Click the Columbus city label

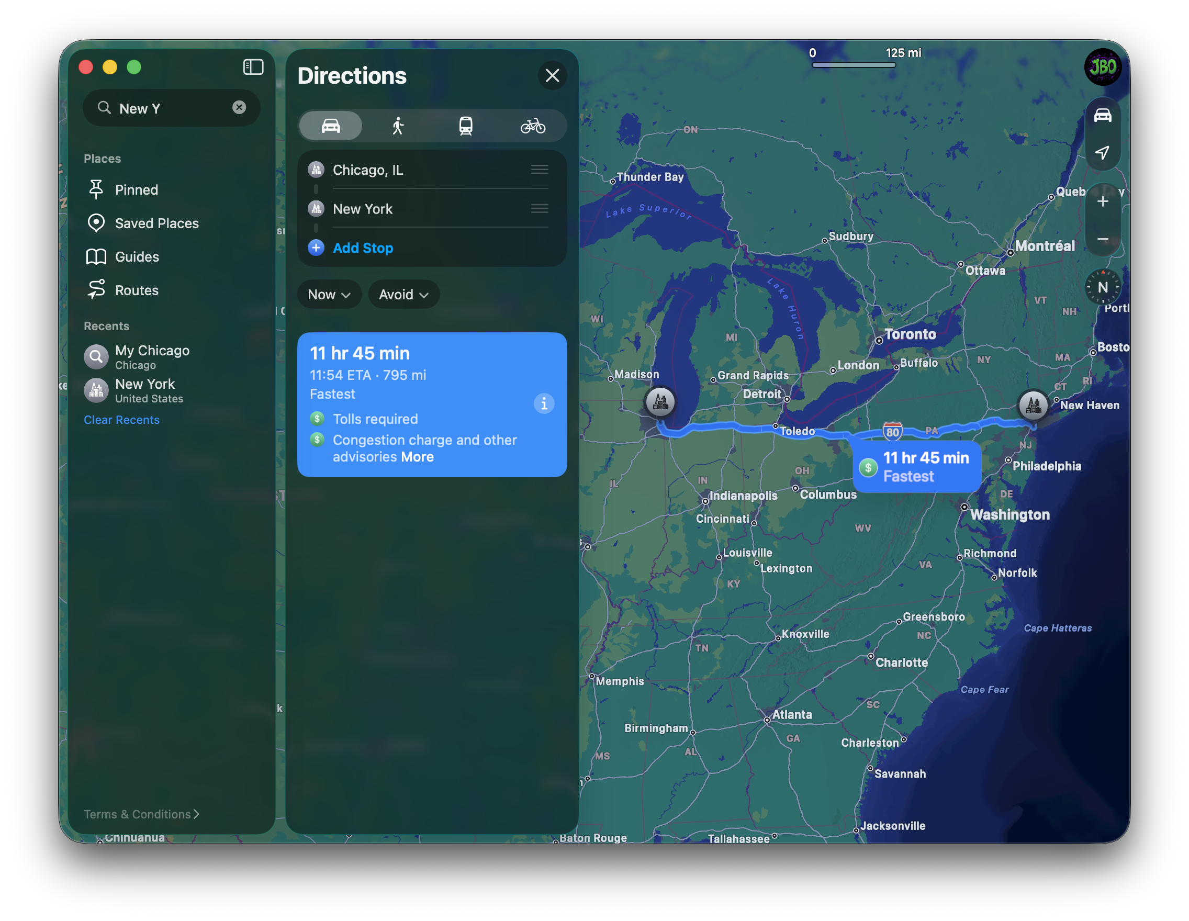point(828,495)
